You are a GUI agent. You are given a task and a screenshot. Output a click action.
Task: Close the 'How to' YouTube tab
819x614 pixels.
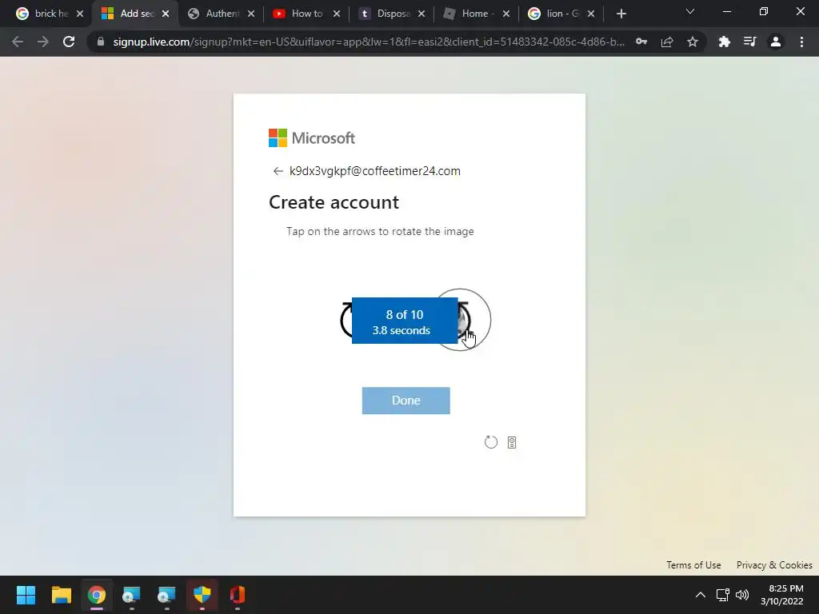tap(337, 14)
